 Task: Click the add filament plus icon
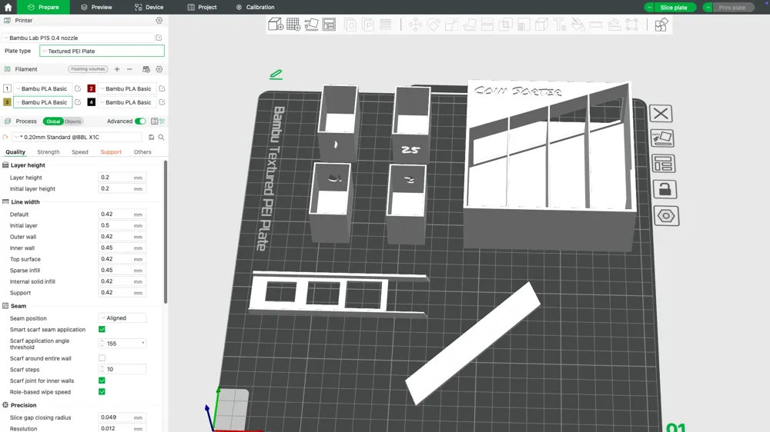pyautogui.click(x=117, y=69)
